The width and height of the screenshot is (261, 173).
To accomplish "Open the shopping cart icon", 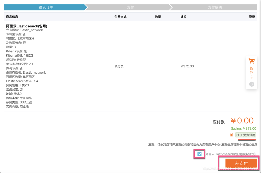I will tap(251, 61).
